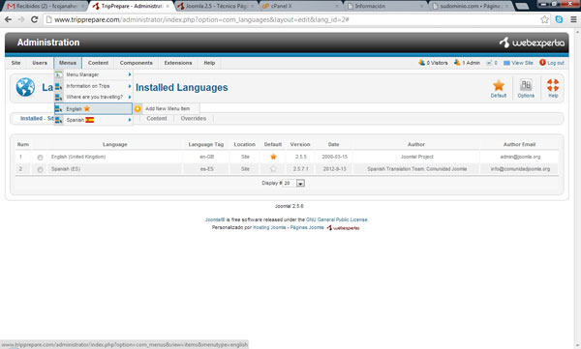Select English menu entry in dropdown
This screenshot has width=581, height=349.
click(x=93, y=109)
